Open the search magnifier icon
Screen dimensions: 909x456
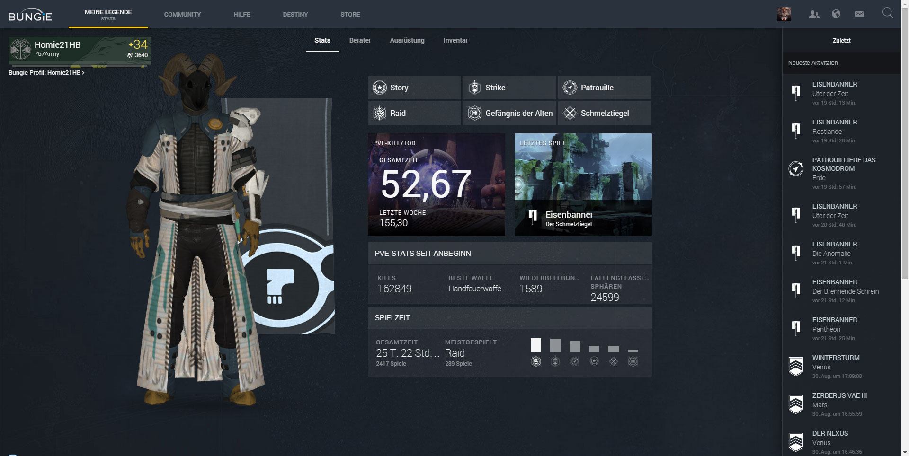888,13
